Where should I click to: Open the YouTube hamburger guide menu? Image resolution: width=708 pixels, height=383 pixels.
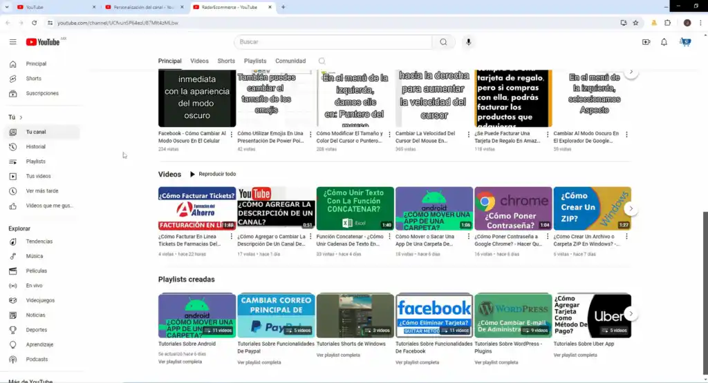12,42
